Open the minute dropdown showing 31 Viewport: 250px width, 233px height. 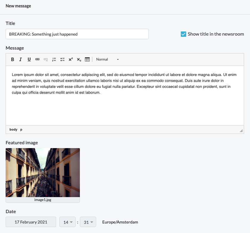88,222
